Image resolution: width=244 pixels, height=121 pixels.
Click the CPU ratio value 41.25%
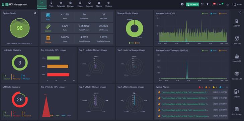coord(65,15)
